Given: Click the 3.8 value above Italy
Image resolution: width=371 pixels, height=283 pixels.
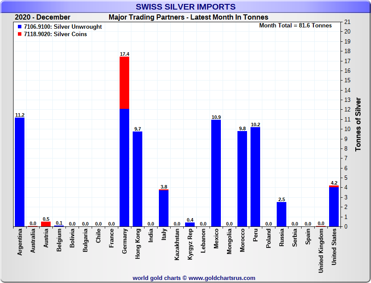Looking at the screenshot, I should 164,187.
